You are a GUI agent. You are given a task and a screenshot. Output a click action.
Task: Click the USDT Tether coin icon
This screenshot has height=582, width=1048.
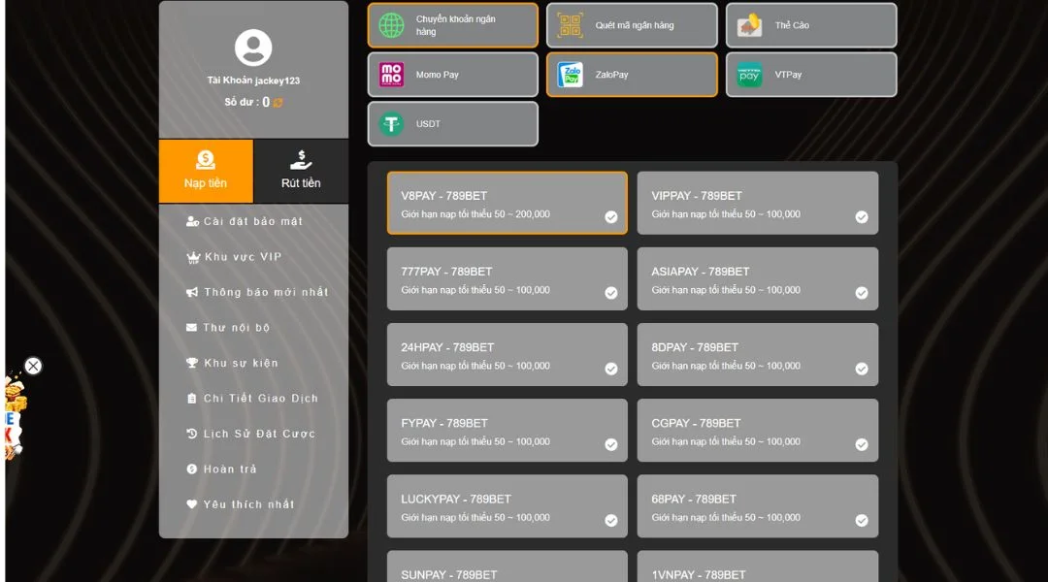(392, 124)
